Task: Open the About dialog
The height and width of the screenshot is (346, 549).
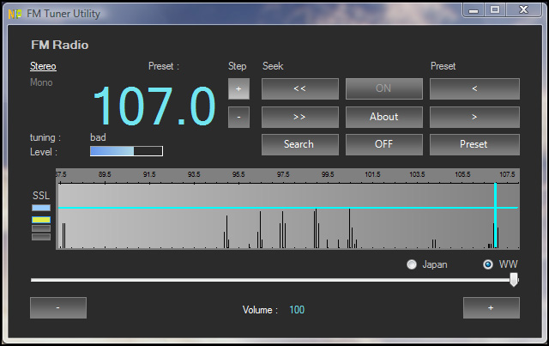Action: pos(384,117)
